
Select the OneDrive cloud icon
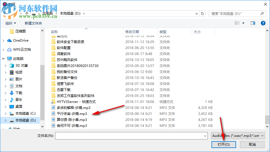[9, 40]
